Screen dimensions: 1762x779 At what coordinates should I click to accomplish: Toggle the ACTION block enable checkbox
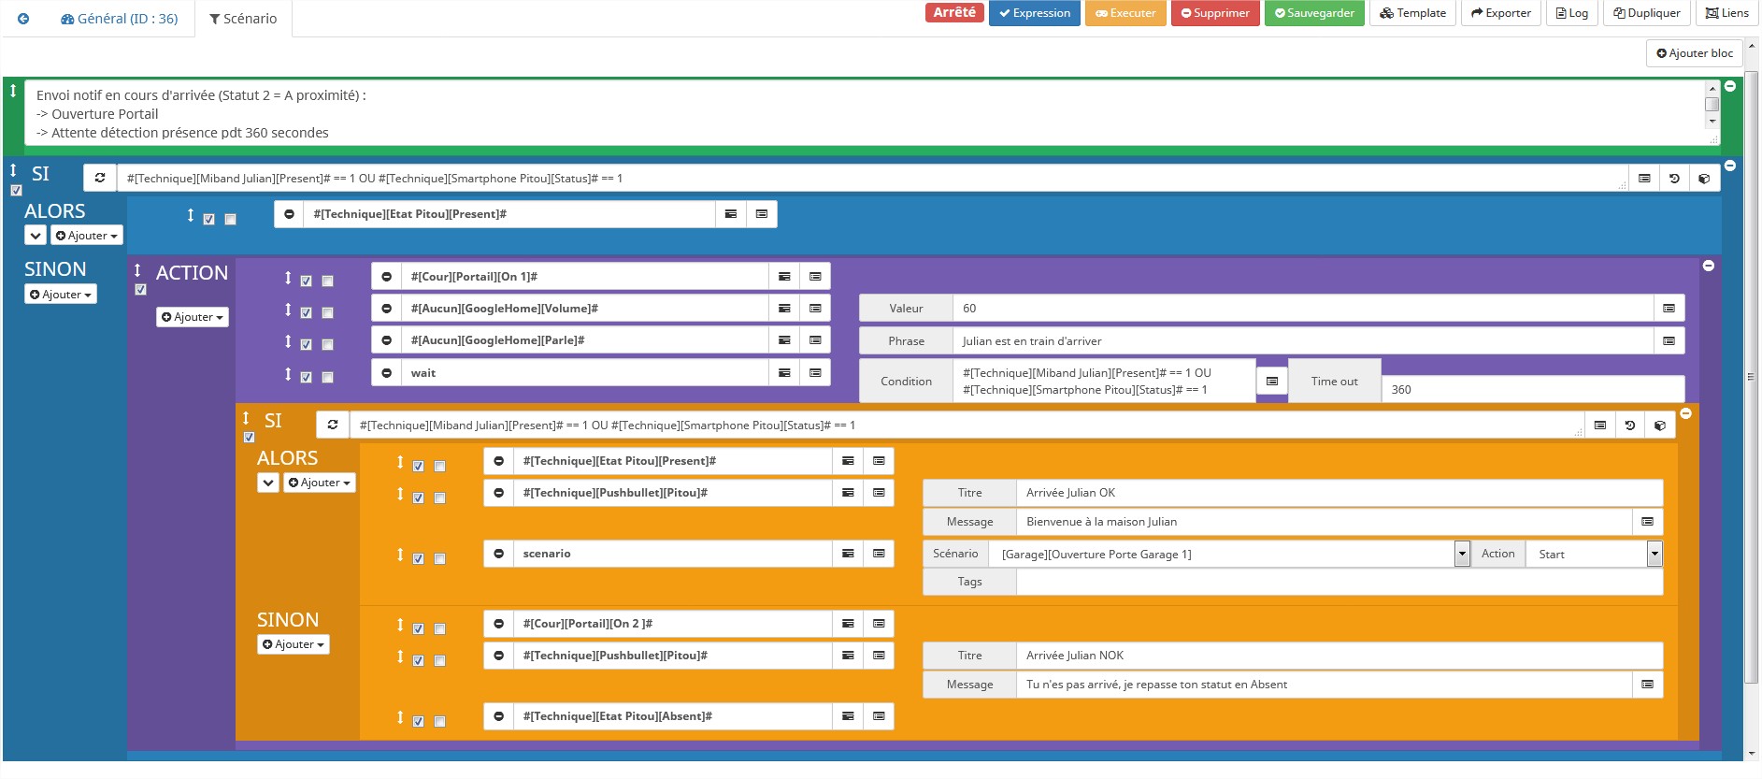[140, 290]
